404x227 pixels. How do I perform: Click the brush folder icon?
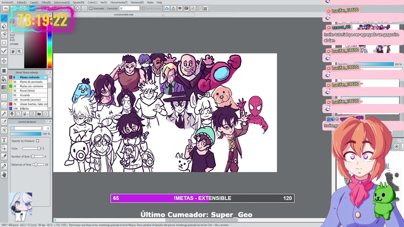(x=39, y=114)
